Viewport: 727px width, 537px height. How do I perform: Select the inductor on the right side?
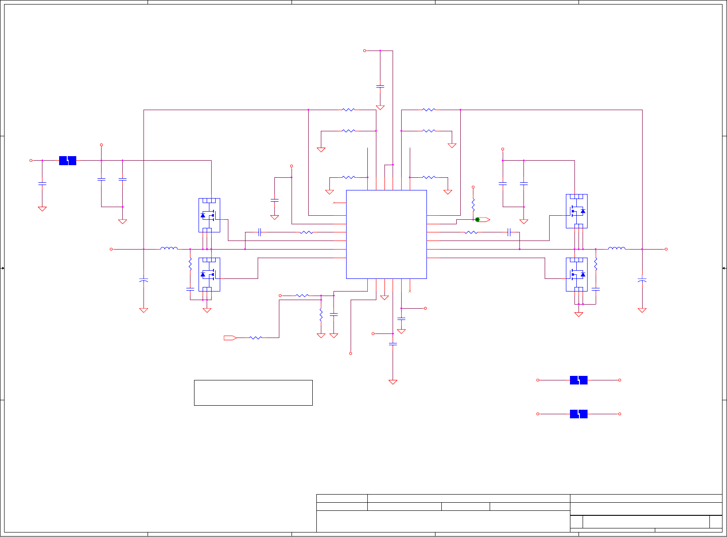pyautogui.click(x=617, y=248)
